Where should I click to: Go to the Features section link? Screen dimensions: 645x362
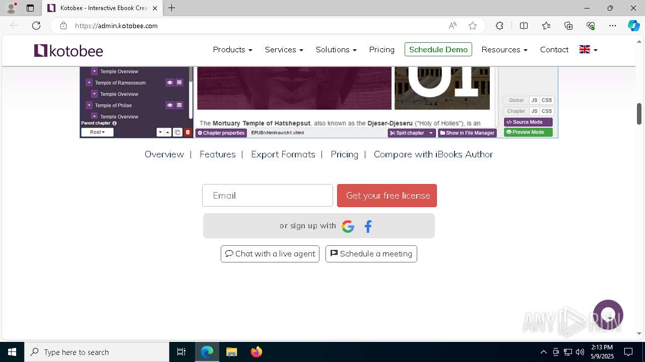click(218, 154)
